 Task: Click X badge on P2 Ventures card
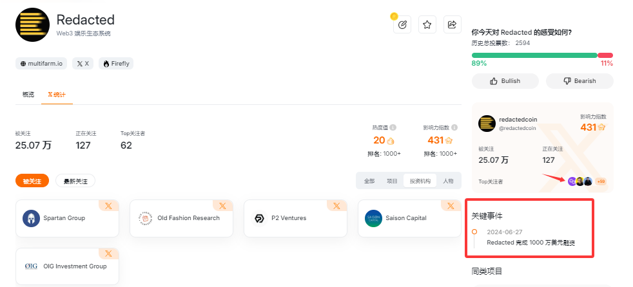337,205
